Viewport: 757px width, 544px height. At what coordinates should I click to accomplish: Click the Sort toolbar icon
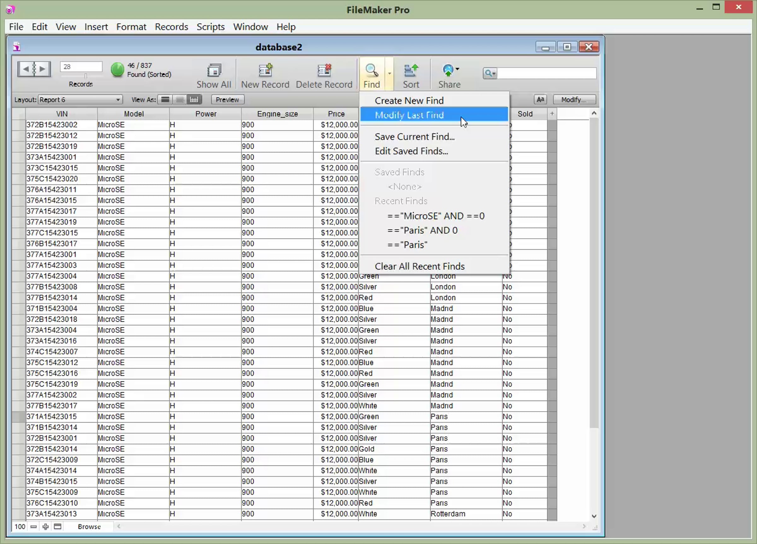(x=411, y=70)
